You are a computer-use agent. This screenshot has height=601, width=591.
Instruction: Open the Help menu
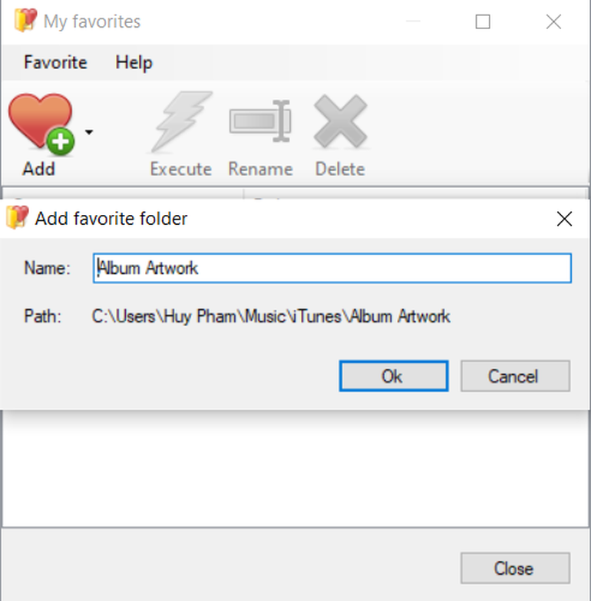point(134,62)
